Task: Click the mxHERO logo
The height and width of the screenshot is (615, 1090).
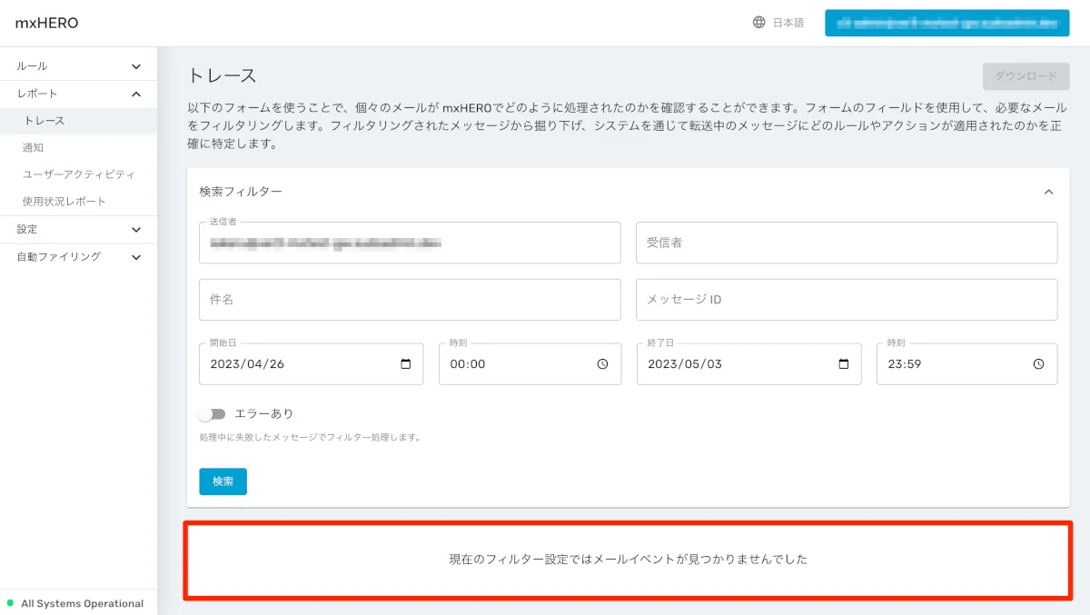Action: click(47, 23)
